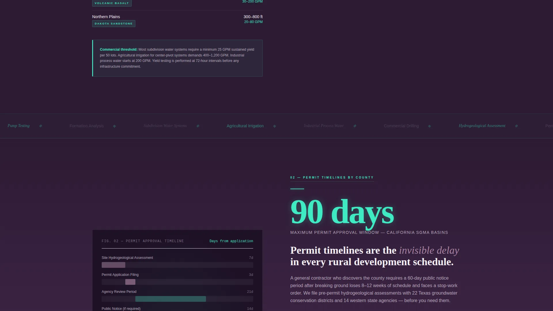Click the Permit Application Filing timeline bar

130,282
